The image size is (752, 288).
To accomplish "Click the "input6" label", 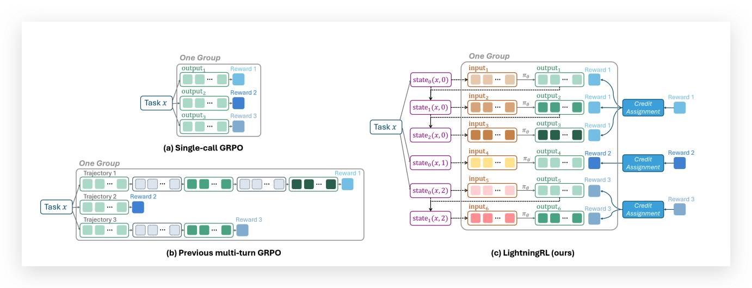I will [479, 208].
